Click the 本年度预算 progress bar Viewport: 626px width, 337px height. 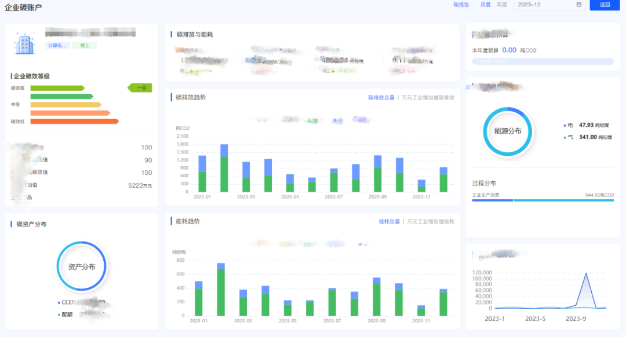(543, 61)
